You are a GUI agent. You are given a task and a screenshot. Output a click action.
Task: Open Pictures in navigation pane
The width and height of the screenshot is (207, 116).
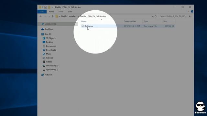pos(49,58)
